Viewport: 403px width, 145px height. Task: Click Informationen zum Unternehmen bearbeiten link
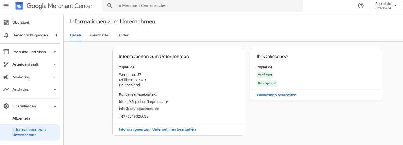coord(157,129)
